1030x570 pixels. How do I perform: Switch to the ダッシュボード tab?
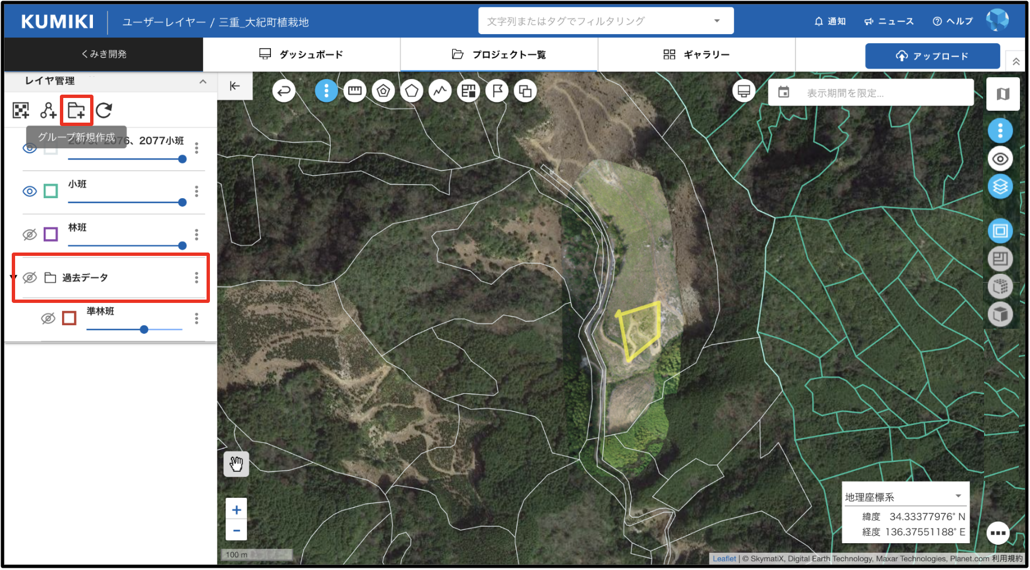tap(301, 54)
